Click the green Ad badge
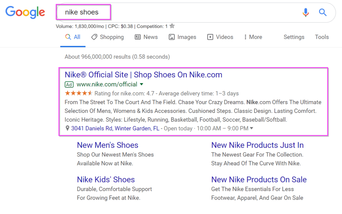Viewport: 342px width, 214px height. click(x=69, y=84)
